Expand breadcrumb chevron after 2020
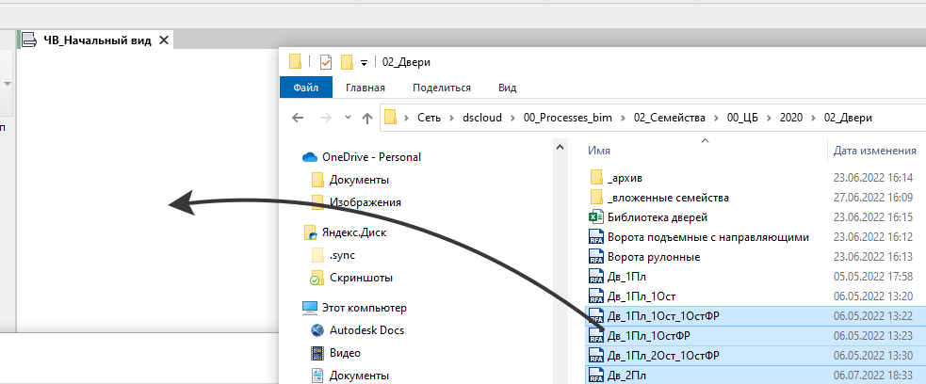Screen dimensions: 926x384 coord(813,118)
